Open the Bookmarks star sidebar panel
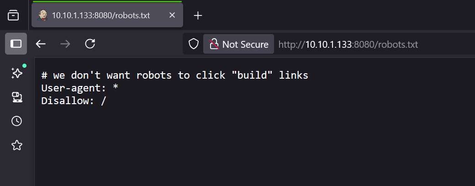This screenshot has height=186, width=475. click(x=17, y=145)
